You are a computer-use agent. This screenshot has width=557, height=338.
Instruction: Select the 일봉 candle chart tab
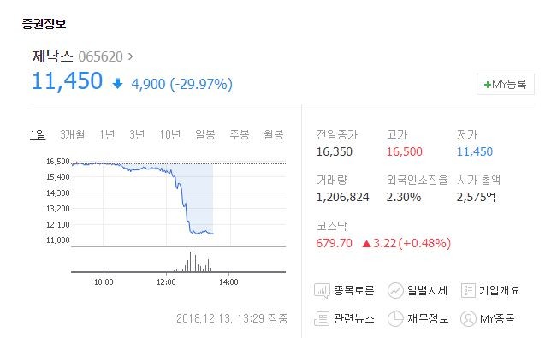click(x=205, y=134)
